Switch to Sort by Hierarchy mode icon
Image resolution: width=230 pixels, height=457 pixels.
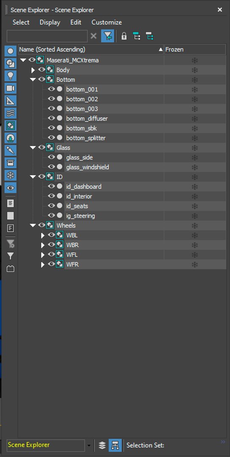point(115,445)
